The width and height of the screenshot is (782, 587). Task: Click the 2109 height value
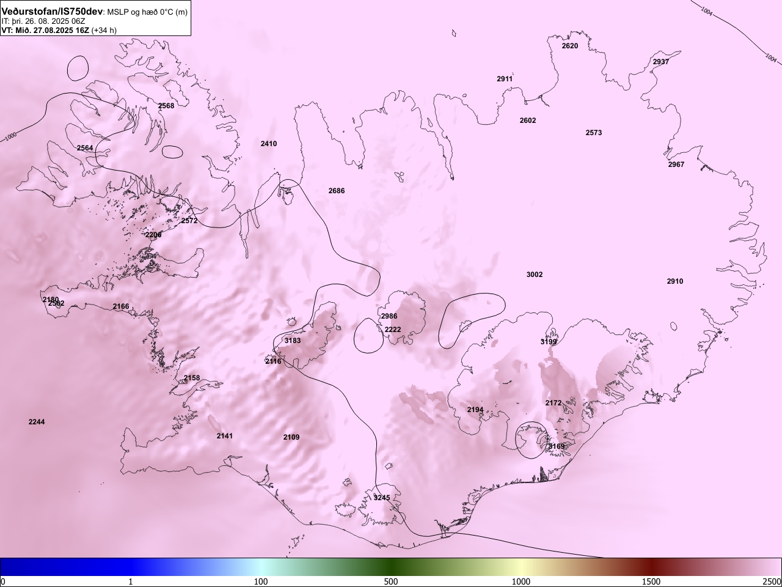[x=291, y=437]
